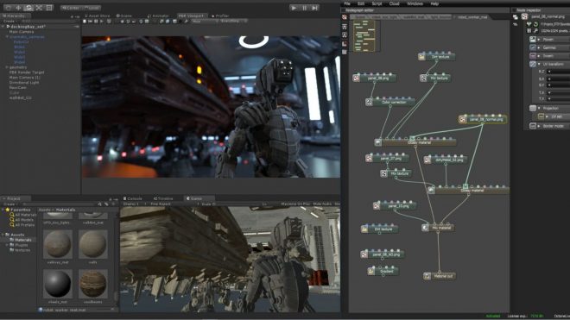Select the Unity Move tool
The width and height of the screenshot is (570, 320).
(x=18, y=7)
